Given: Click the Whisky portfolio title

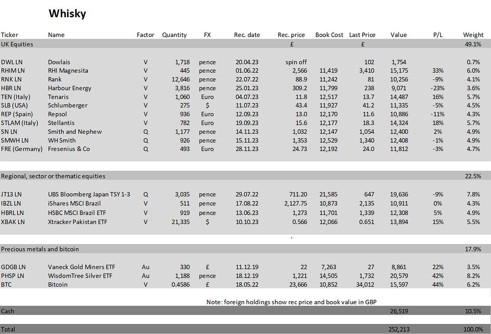Looking at the screenshot, I should coord(67,13).
